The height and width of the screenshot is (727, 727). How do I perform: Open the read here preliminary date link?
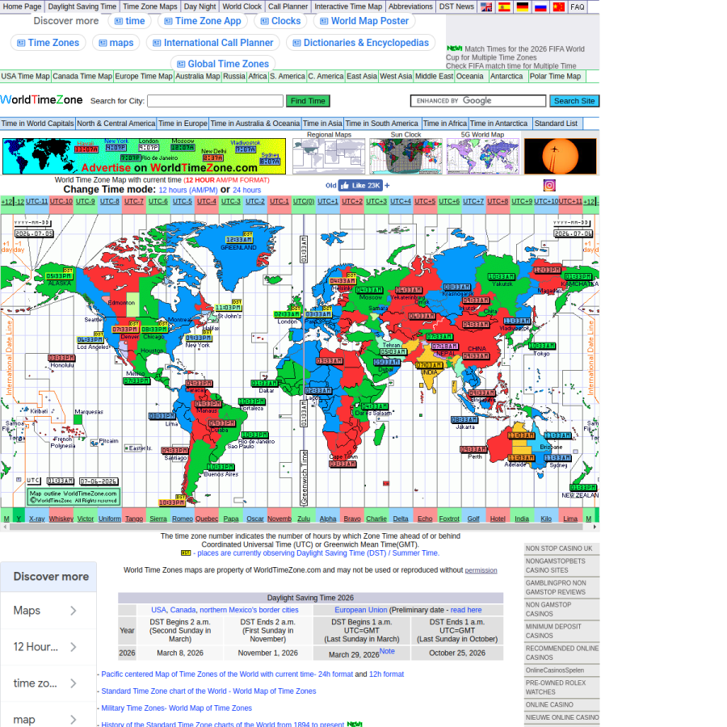pyautogui.click(x=466, y=610)
